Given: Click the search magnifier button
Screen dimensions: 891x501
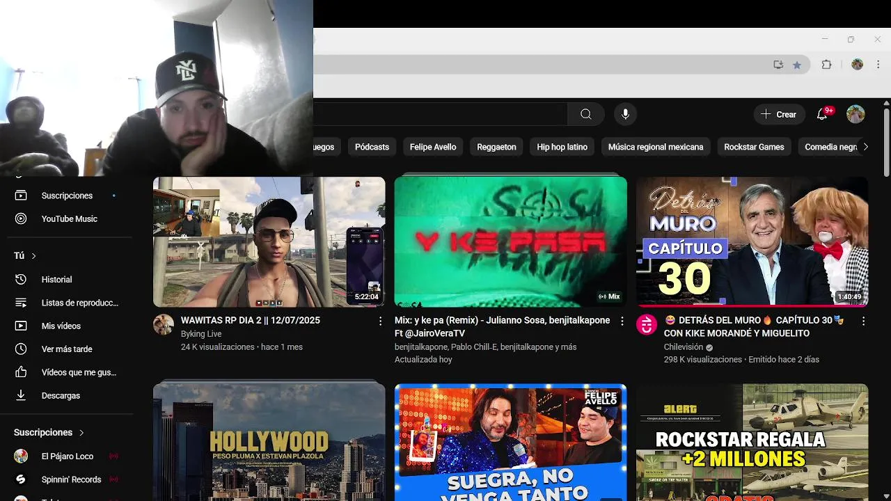Looking at the screenshot, I should pos(586,114).
